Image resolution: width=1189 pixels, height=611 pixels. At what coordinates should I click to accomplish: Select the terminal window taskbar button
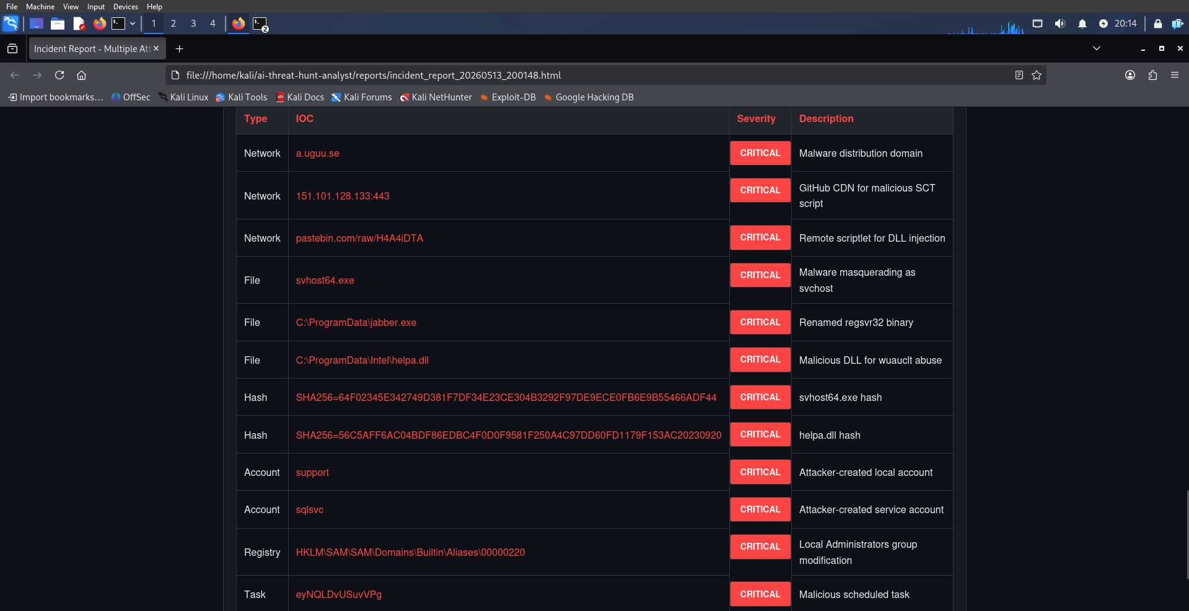260,24
